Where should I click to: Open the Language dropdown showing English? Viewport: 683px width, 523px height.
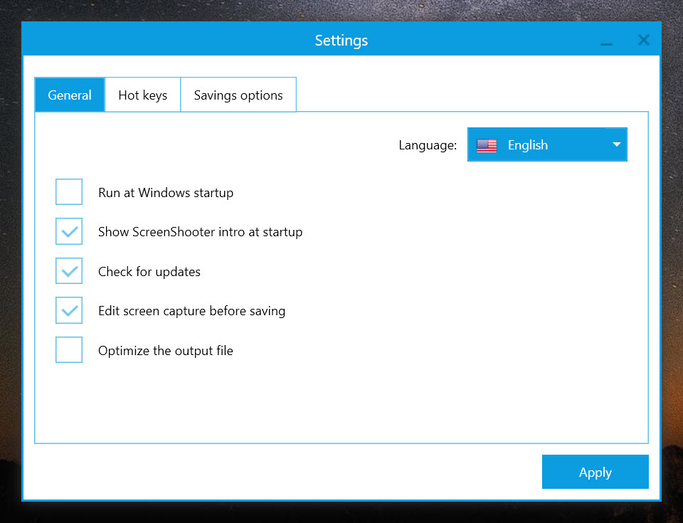547,144
